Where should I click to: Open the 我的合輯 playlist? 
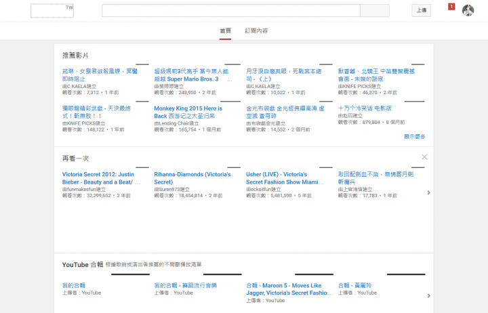tap(74, 285)
